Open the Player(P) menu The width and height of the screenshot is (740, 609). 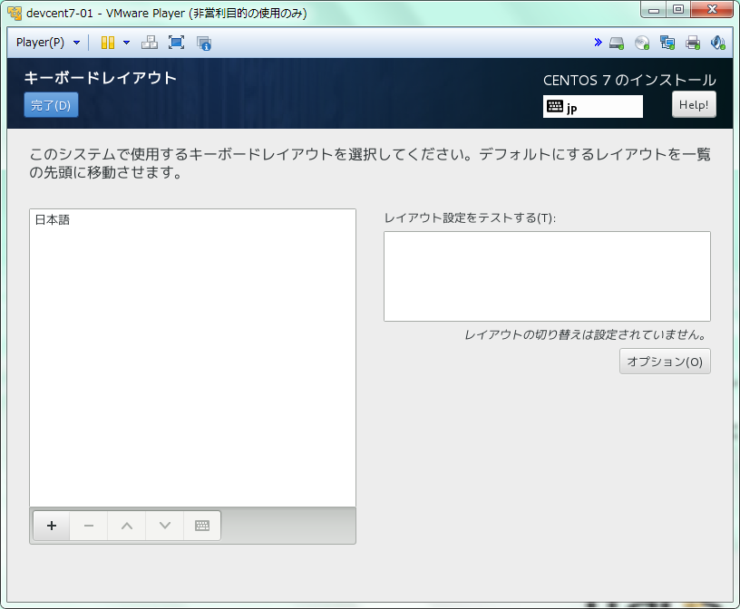[47, 43]
